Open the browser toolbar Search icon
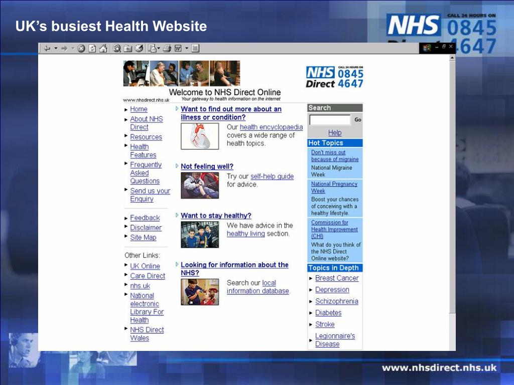Viewport: 514px width, 385px height. tap(116, 49)
